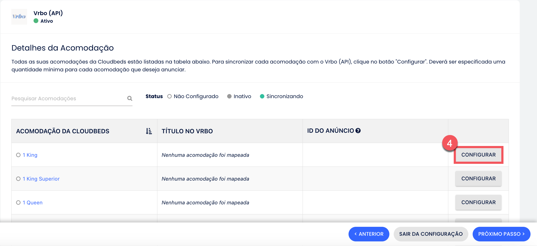The width and height of the screenshot is (537, 246).
Task: Click the status circle beside 1 Queen
Action: [x=18, y=202]
